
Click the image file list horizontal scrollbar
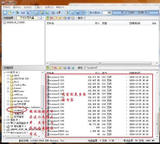click(x=100, y=63)
